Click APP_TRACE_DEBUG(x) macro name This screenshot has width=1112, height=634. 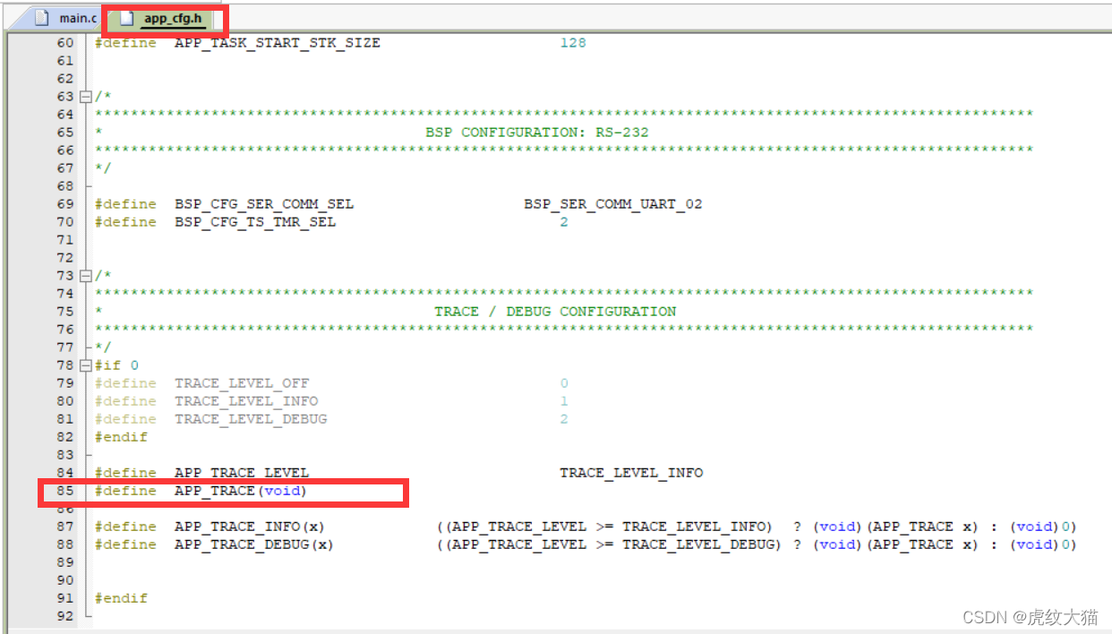click(254, 544)
